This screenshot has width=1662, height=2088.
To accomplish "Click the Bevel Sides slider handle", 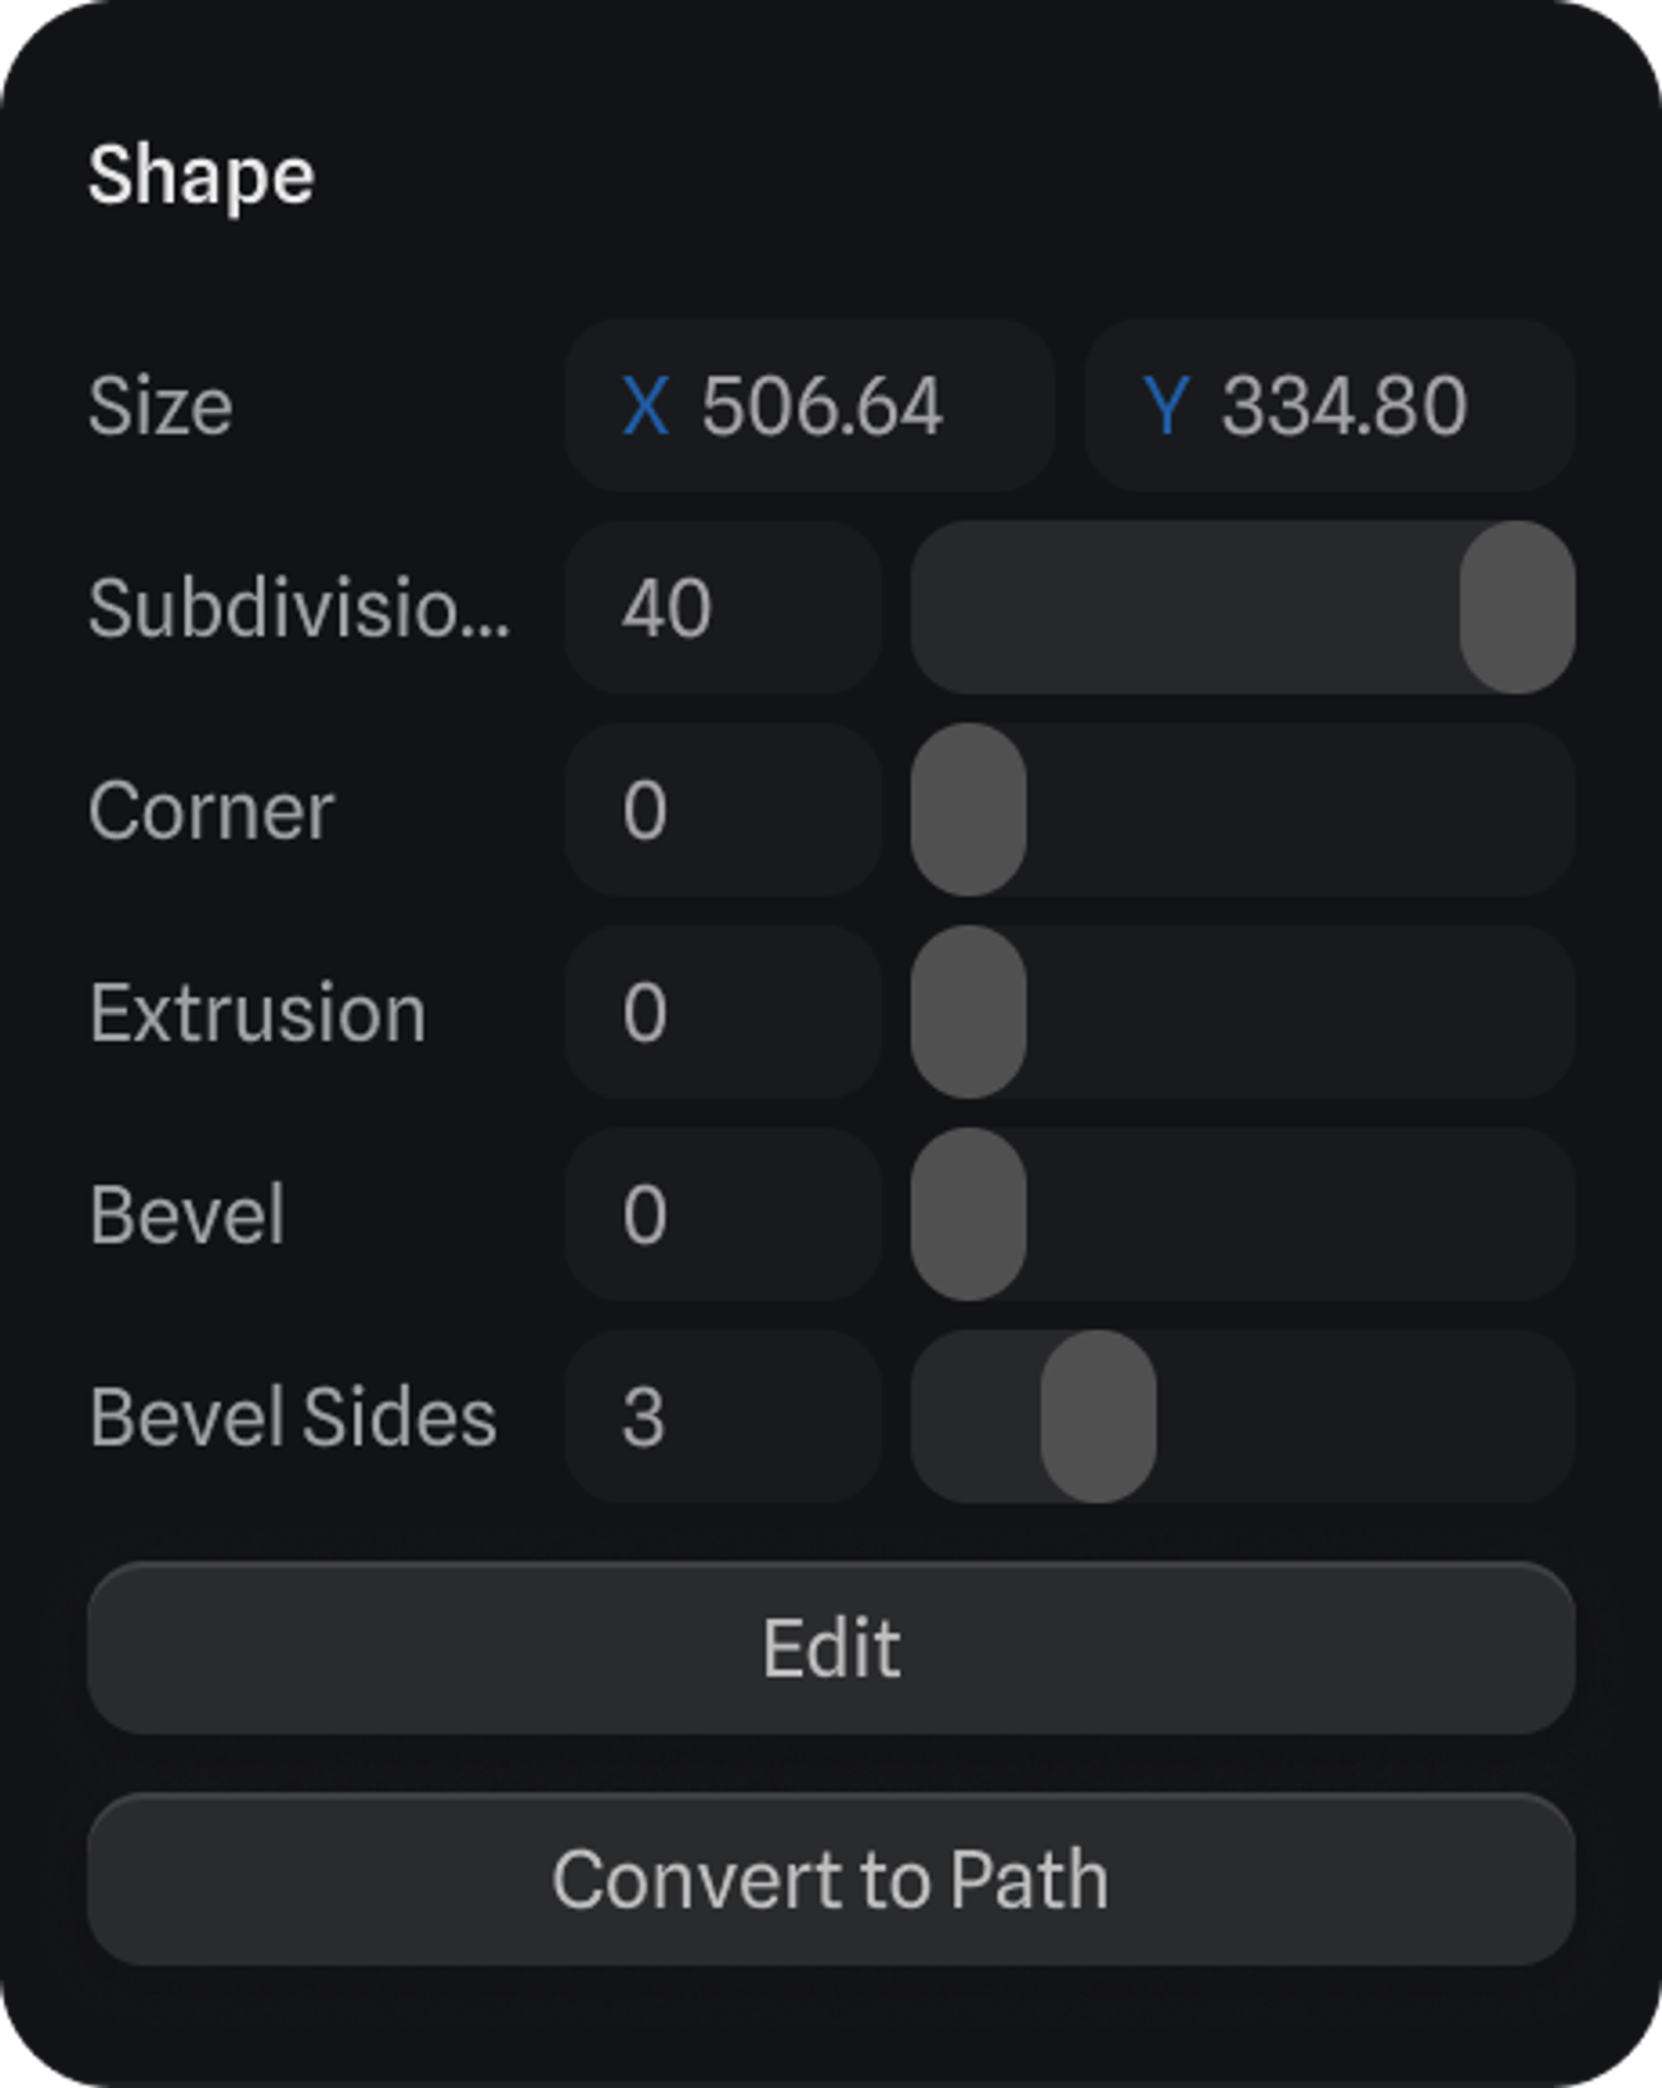I will [x=1099, y=1417].
